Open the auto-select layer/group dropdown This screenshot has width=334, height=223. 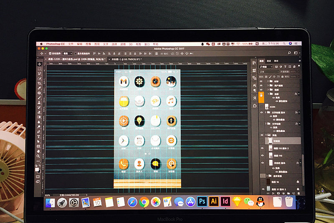(x=68, y=54)
